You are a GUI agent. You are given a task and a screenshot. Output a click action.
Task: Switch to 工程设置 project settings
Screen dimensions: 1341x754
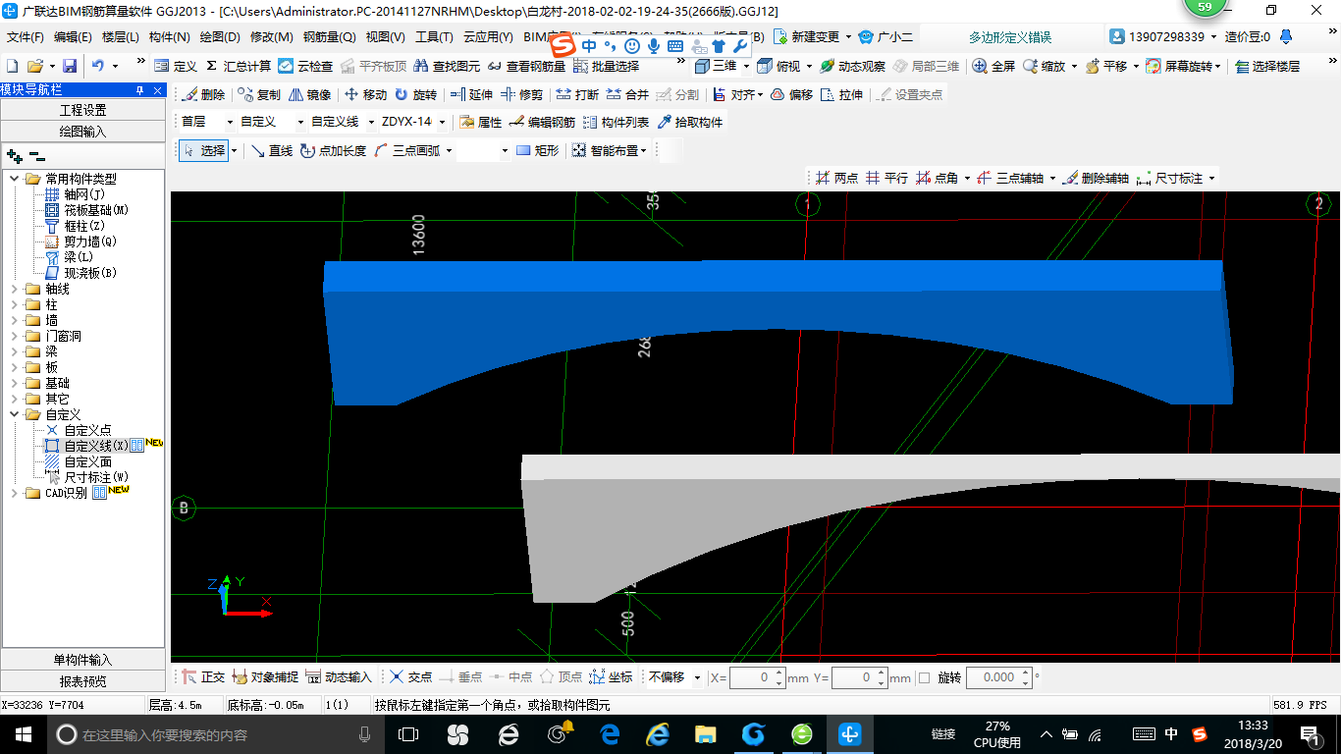point(83,110)
